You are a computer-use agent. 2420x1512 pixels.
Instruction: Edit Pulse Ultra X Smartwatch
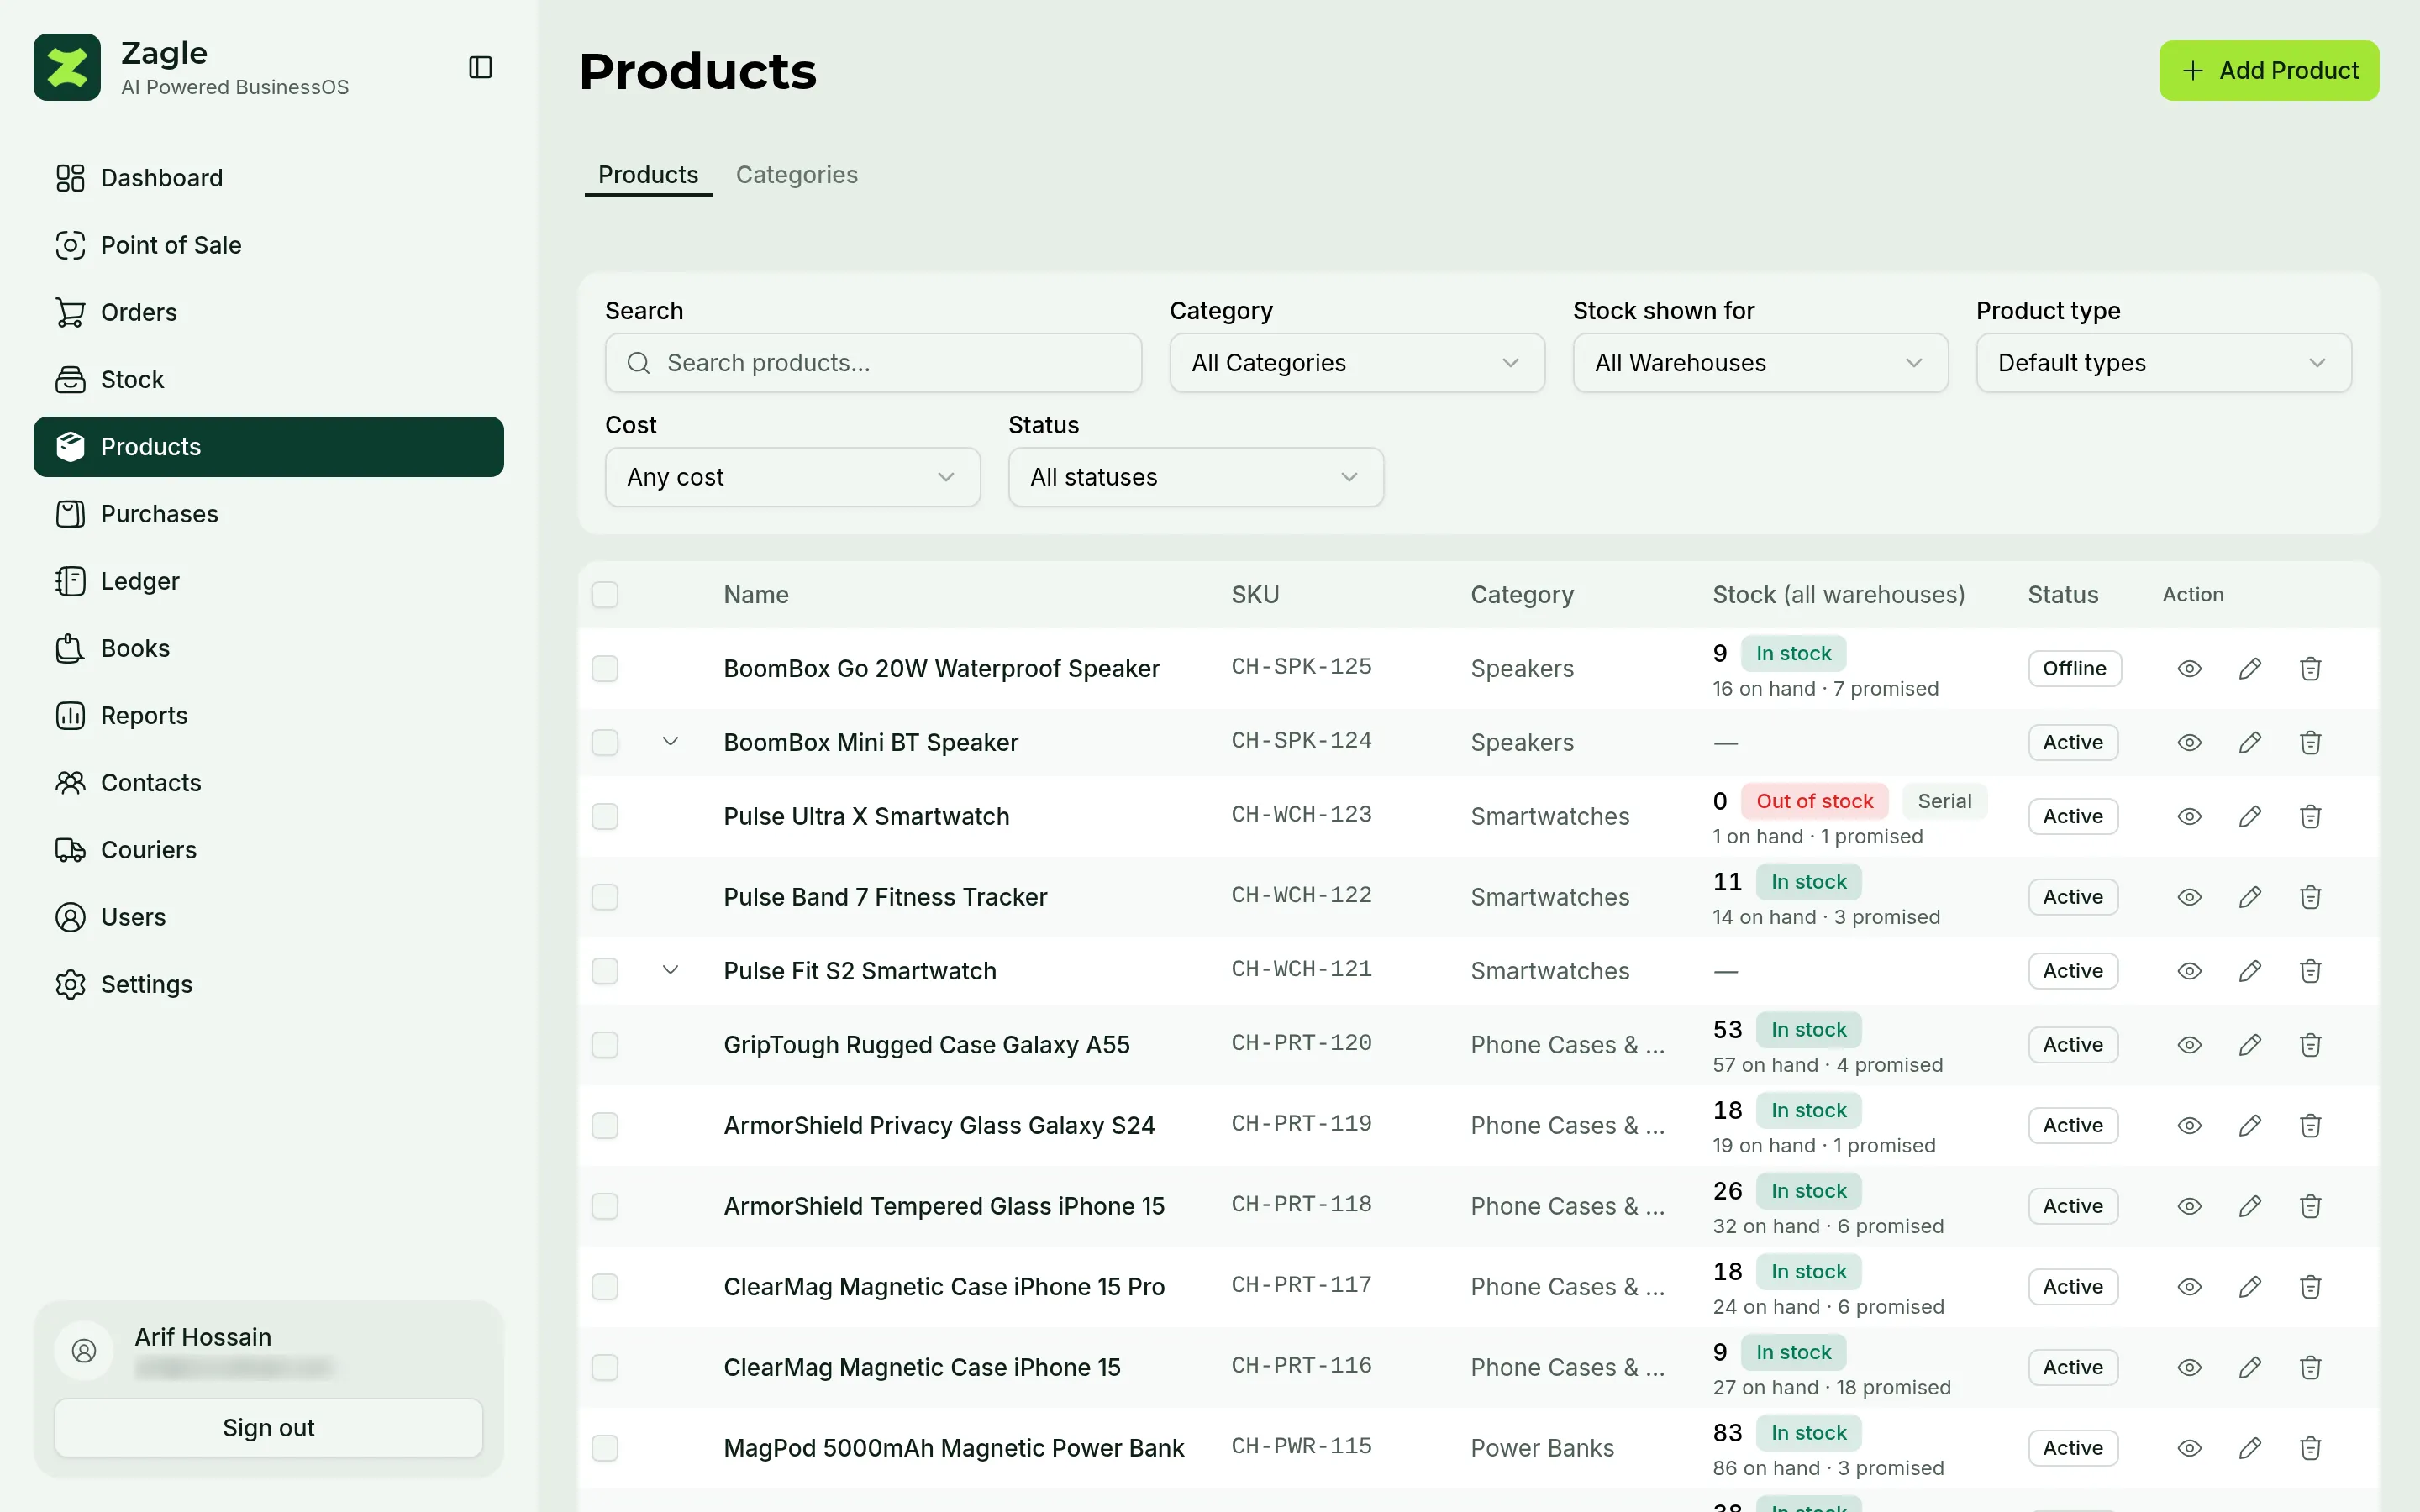[2250, 816]
